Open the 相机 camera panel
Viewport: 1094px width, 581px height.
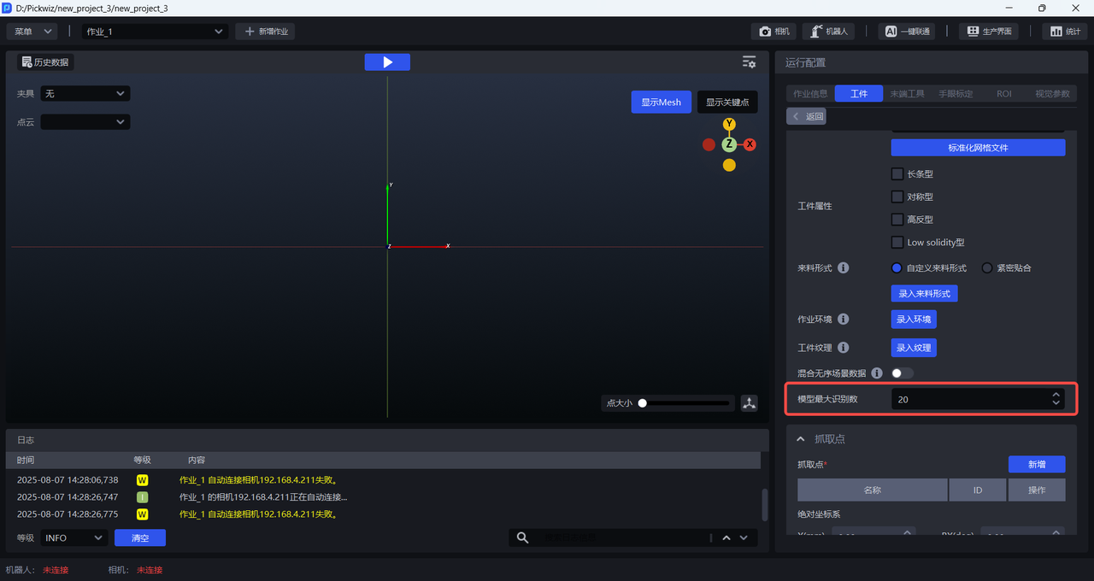pos(773,32)
